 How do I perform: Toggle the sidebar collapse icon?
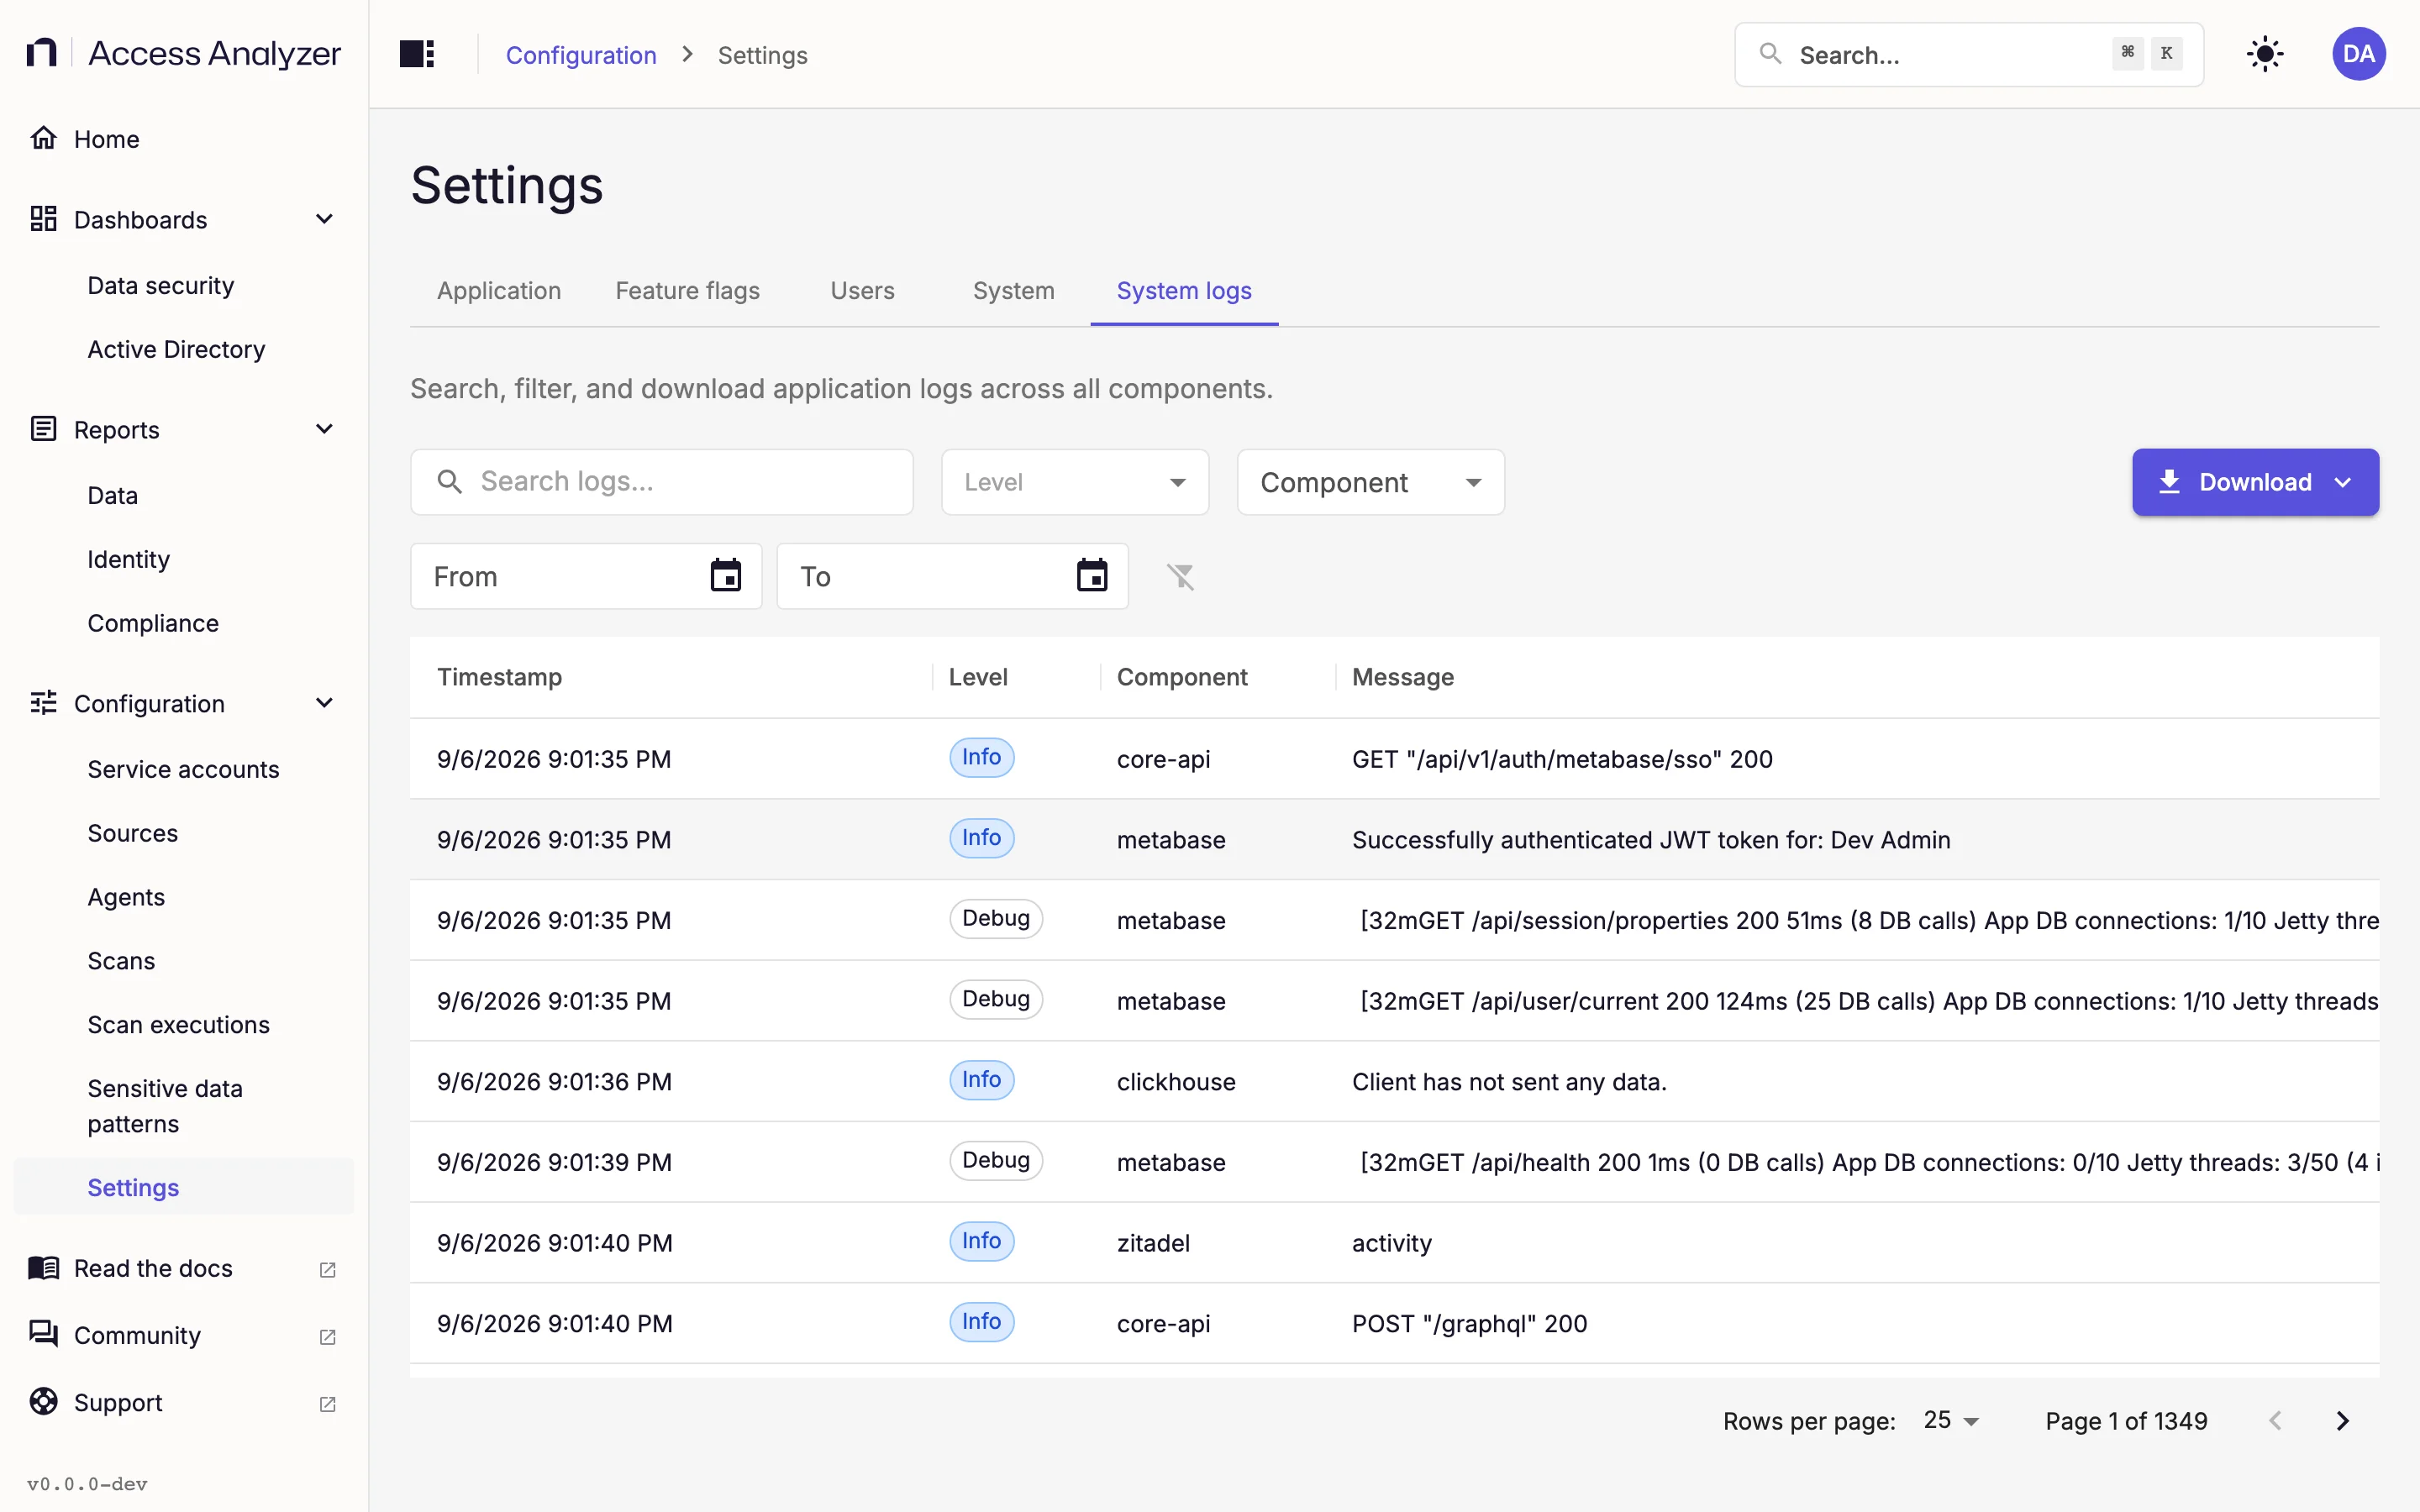pos(416,54)
